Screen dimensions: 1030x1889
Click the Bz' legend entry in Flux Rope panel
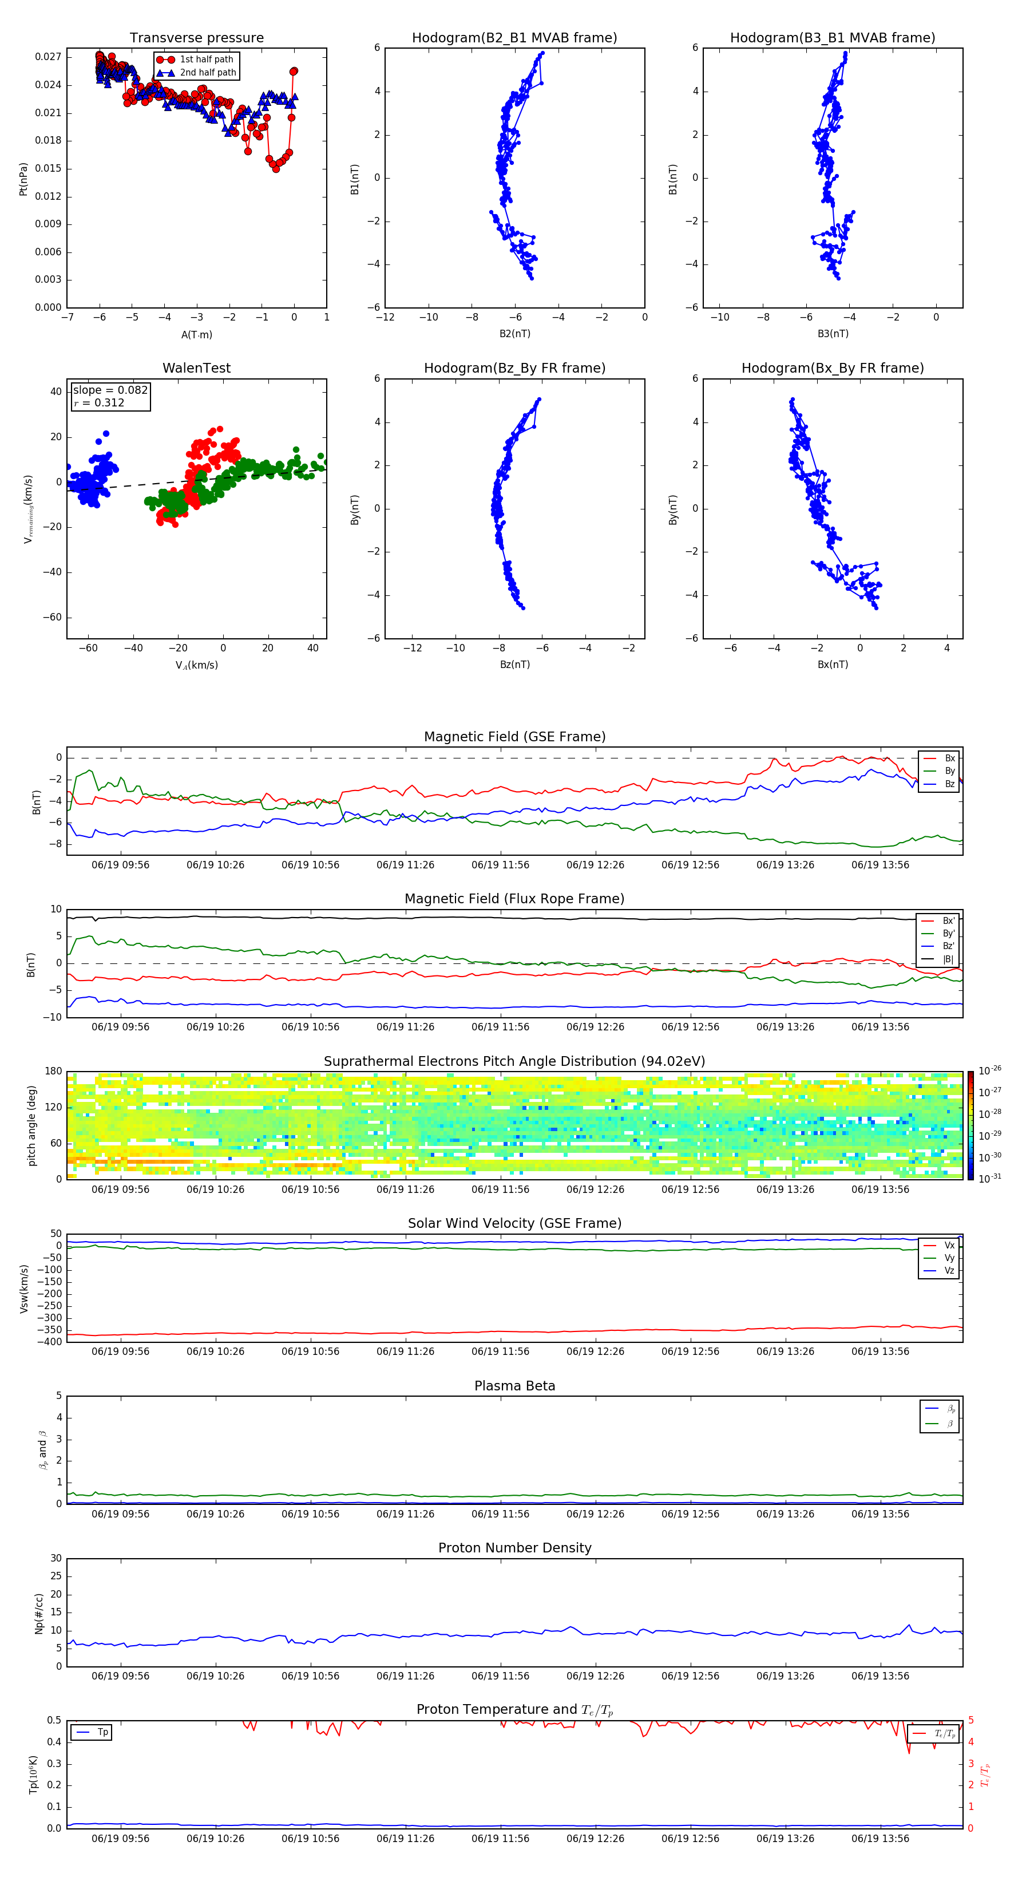click(x=938, y=947)
